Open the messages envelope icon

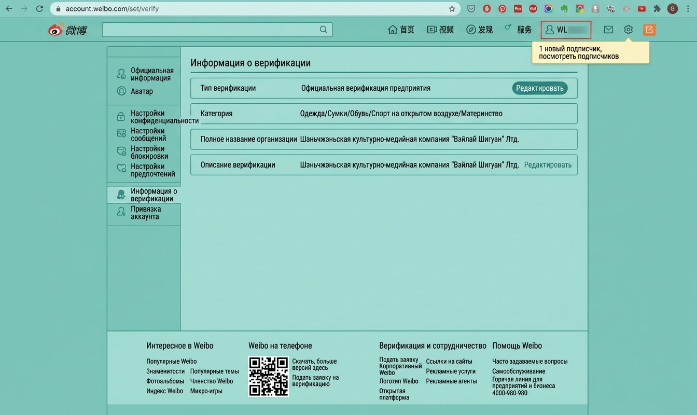[x=608, y=30]
